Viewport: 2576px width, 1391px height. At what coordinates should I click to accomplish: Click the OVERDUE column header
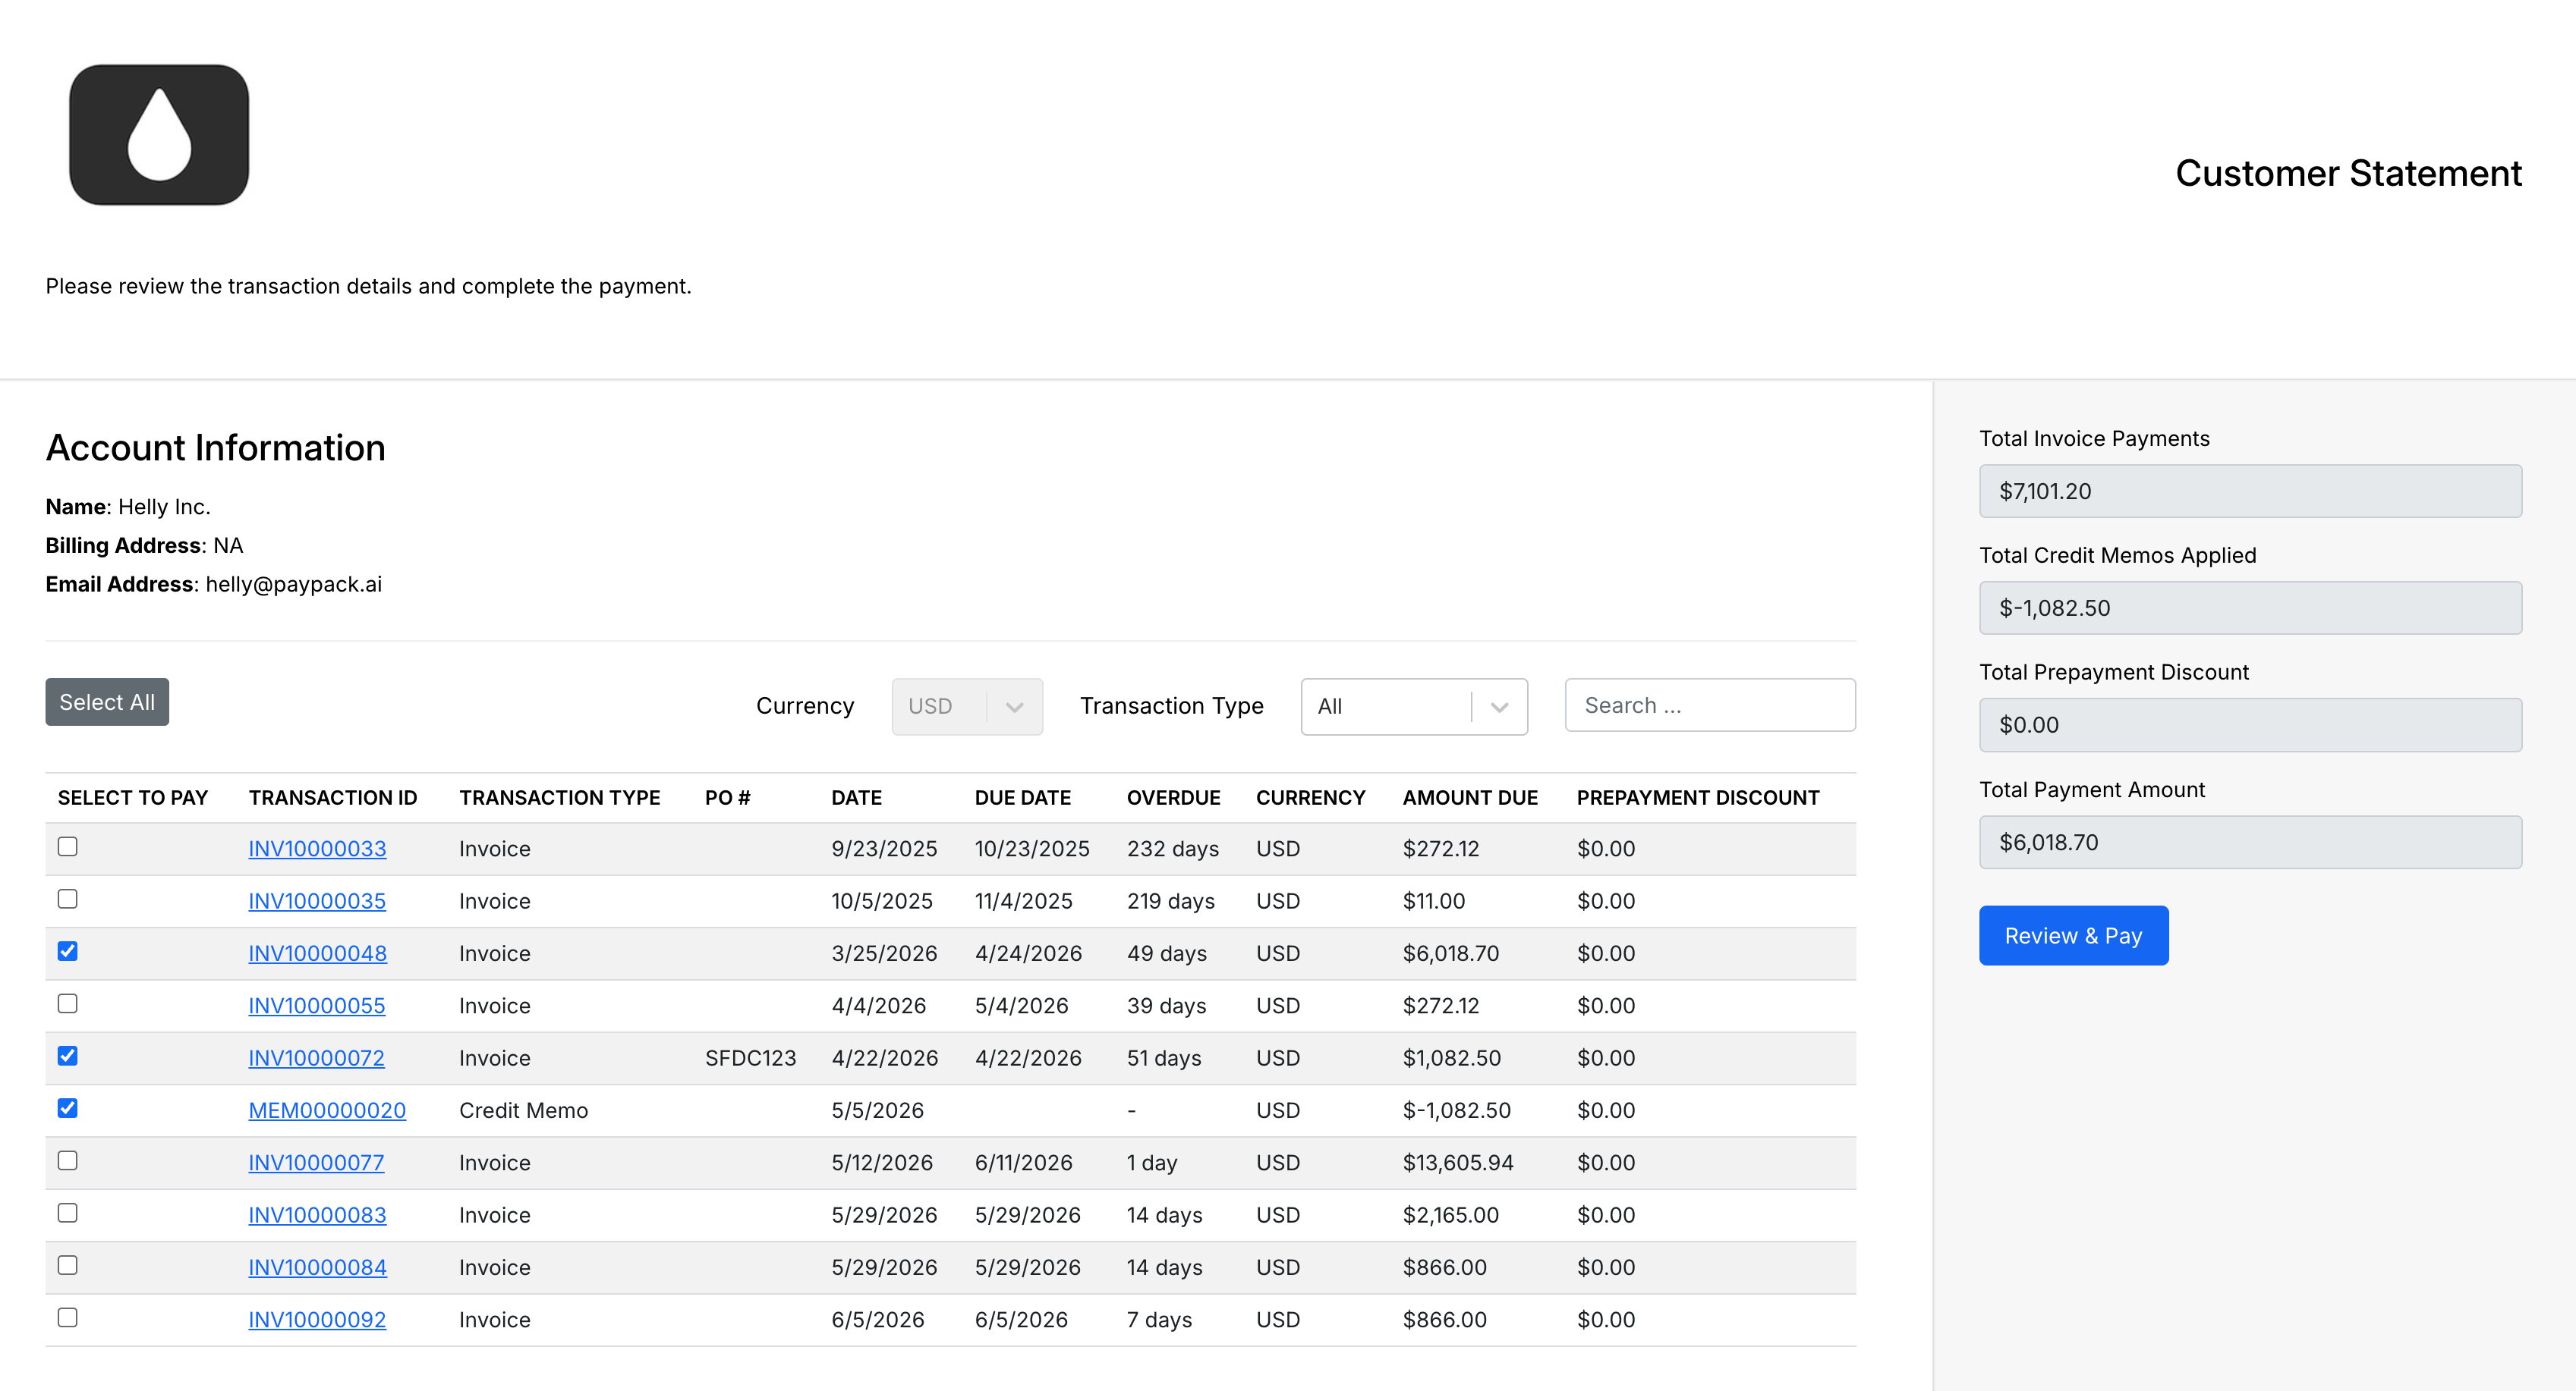pos(1173,797)
